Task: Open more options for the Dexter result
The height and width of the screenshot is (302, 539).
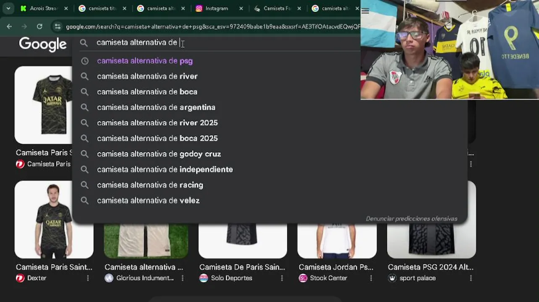Action: [x=88, y=278]
